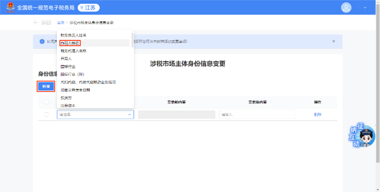This screenshot has width=380, height=192.
Task: Click the tax bureau emblem logo
Action: coord(10,8)
